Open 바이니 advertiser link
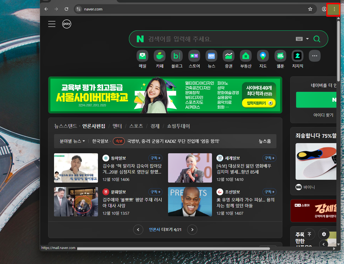The image size is (344, 264). [305, 187]
